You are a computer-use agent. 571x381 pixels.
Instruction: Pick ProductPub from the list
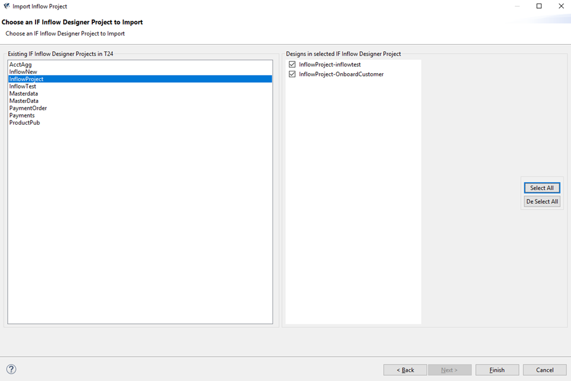[x=25, y=123]
